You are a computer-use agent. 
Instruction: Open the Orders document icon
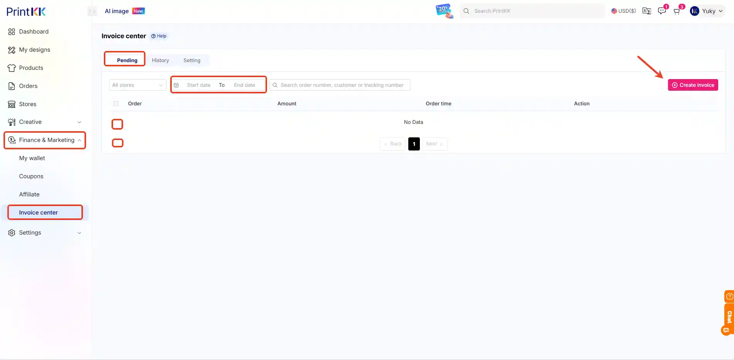(x=11, y=86)
